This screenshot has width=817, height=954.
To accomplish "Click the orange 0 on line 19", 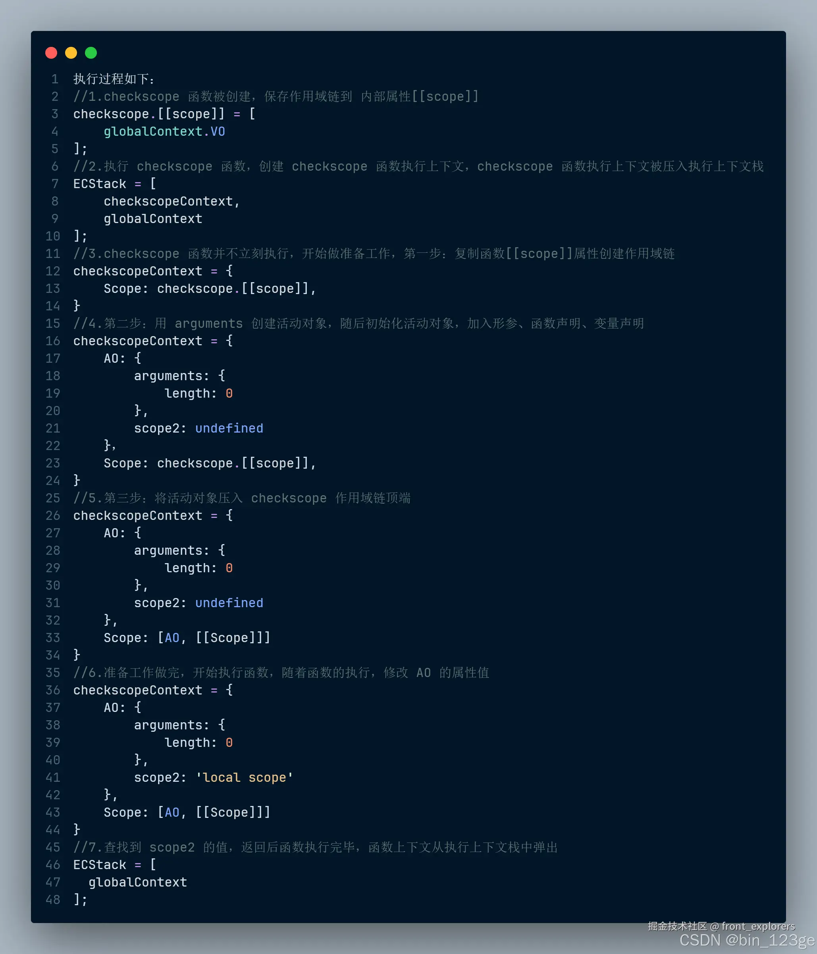I will tap(229, 394).
